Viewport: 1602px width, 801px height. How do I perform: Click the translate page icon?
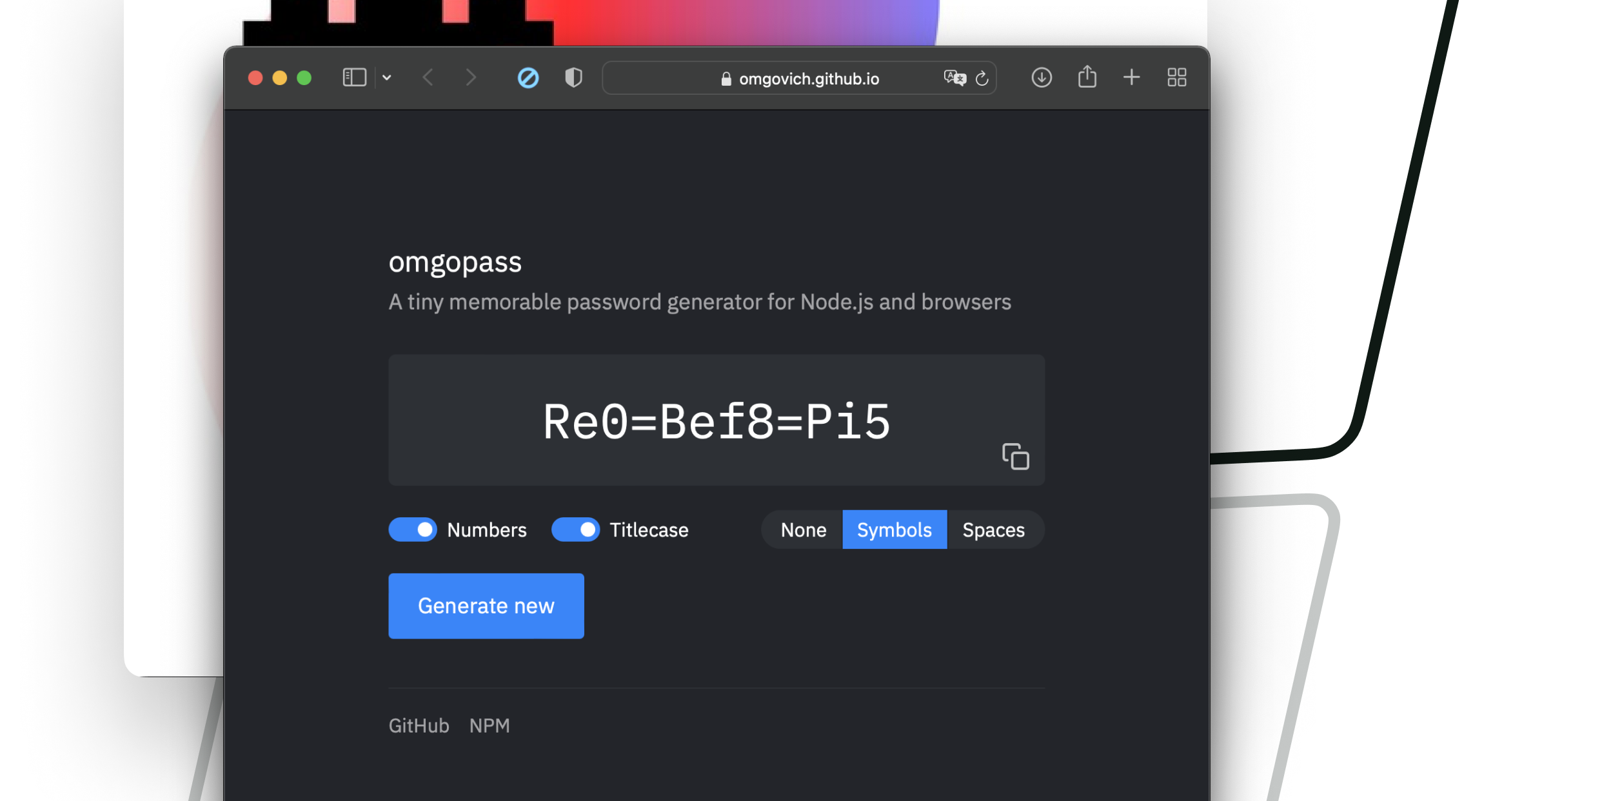point(954,78)
